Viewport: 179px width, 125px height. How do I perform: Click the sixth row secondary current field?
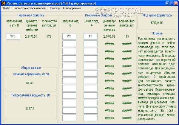(91, 73)
